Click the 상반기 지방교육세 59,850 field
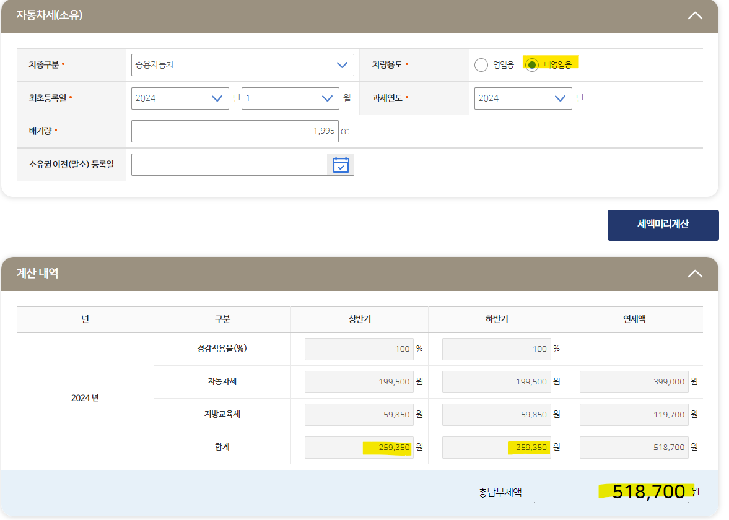Image resolution: width=729 pixels, height=520 pixels. [359, 415]
